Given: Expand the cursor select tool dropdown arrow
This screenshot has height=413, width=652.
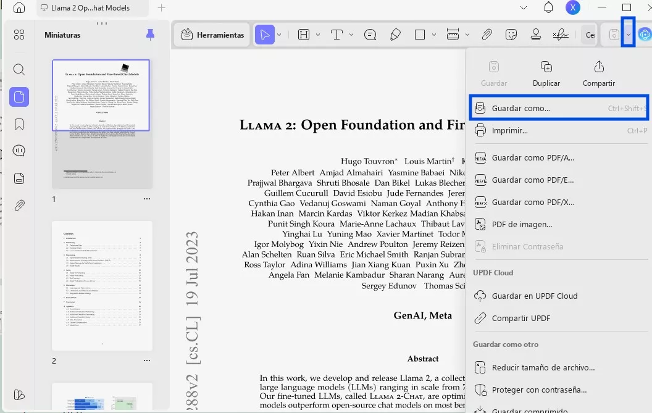Looking at the screenshot, I should pos(279,35).
